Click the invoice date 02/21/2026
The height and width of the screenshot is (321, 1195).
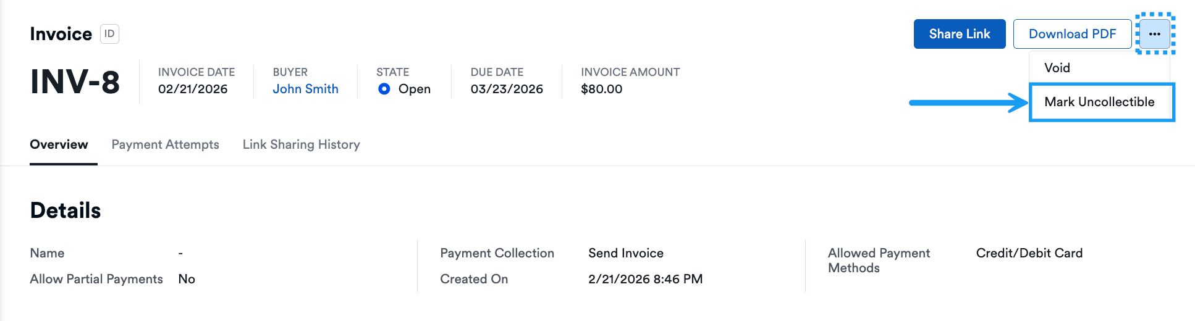[x=193, y=89]
